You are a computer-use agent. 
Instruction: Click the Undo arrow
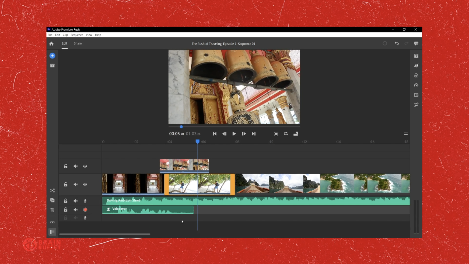(x=397, y=43)
